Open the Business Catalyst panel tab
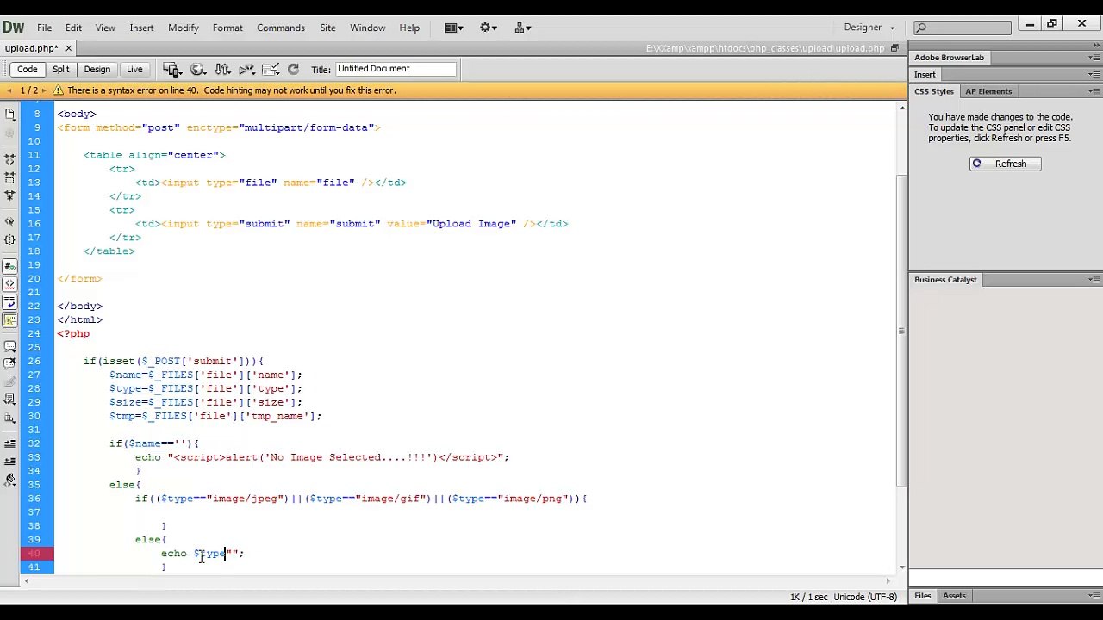The height and width of the screenshot is (620, 1103). coord(945,280)
